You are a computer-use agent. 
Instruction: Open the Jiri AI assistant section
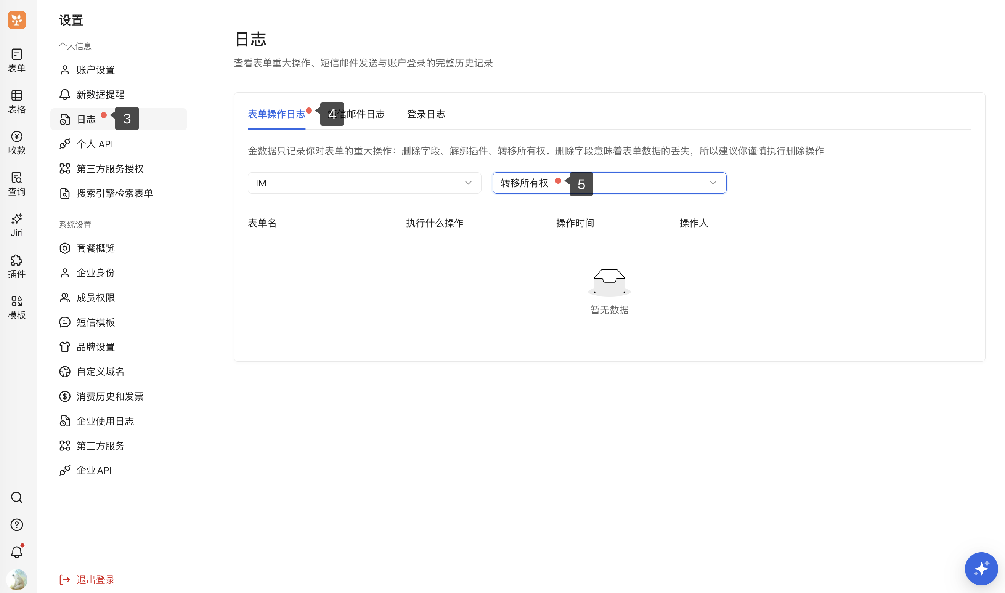pos(17,225)
